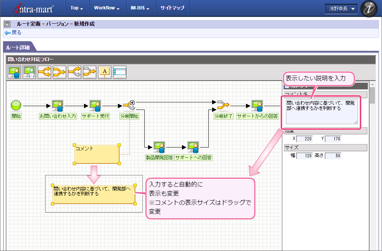Select the swimlane tool icon
Viewport: 382px width, 251px height.
pyautogui.click(x=120, y=72)
